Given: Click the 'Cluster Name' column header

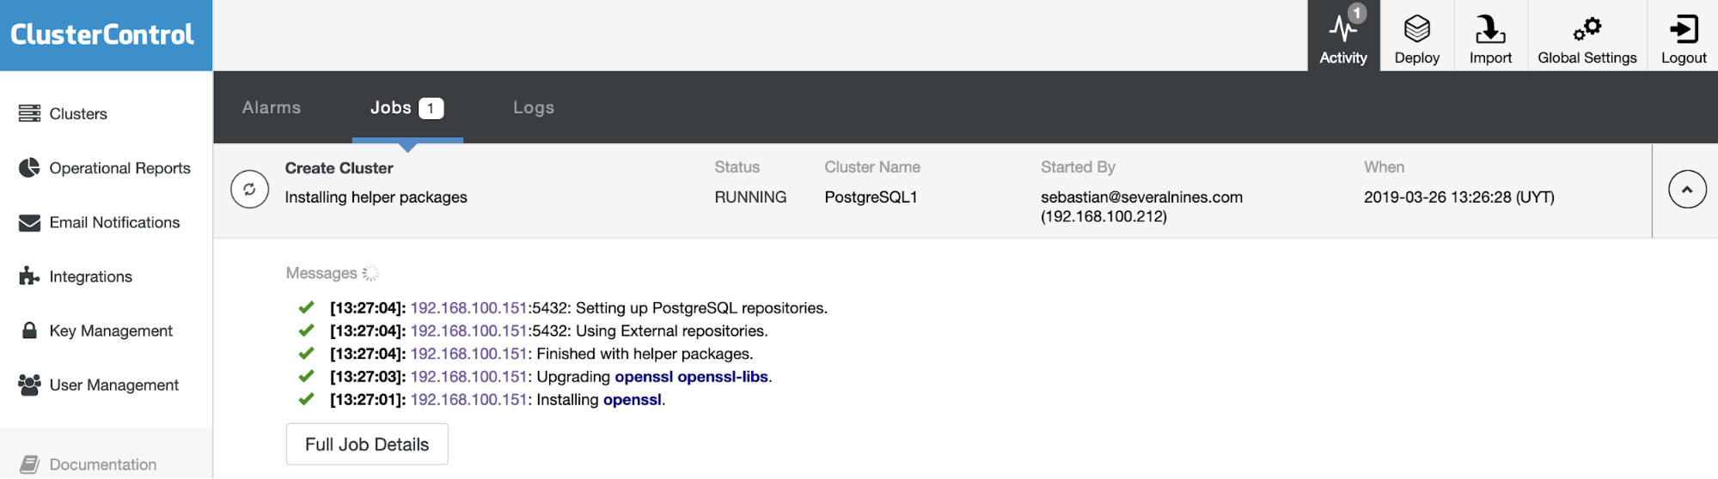Looking at the screenshot, I should (872, 167).
